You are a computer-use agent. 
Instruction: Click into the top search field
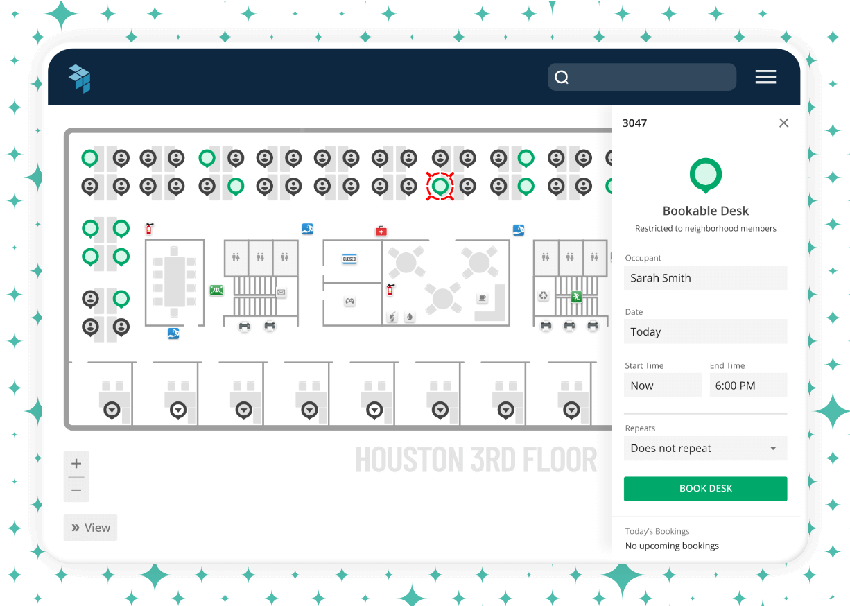pos(642,77)
